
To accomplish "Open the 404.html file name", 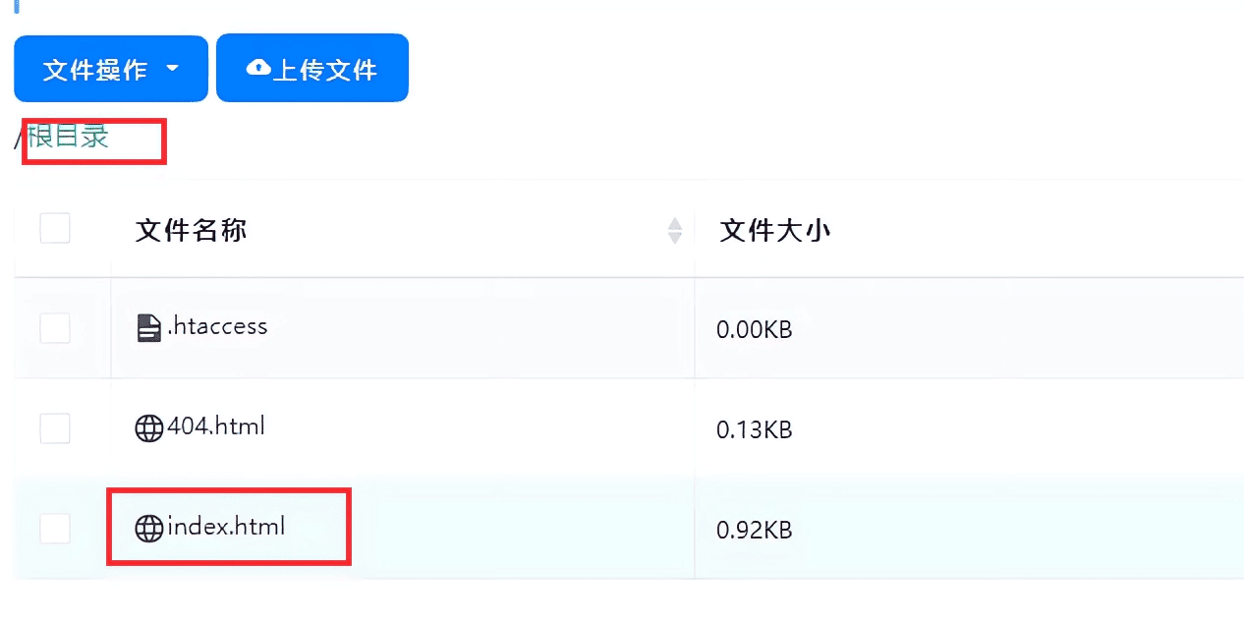I will (216, 426).
